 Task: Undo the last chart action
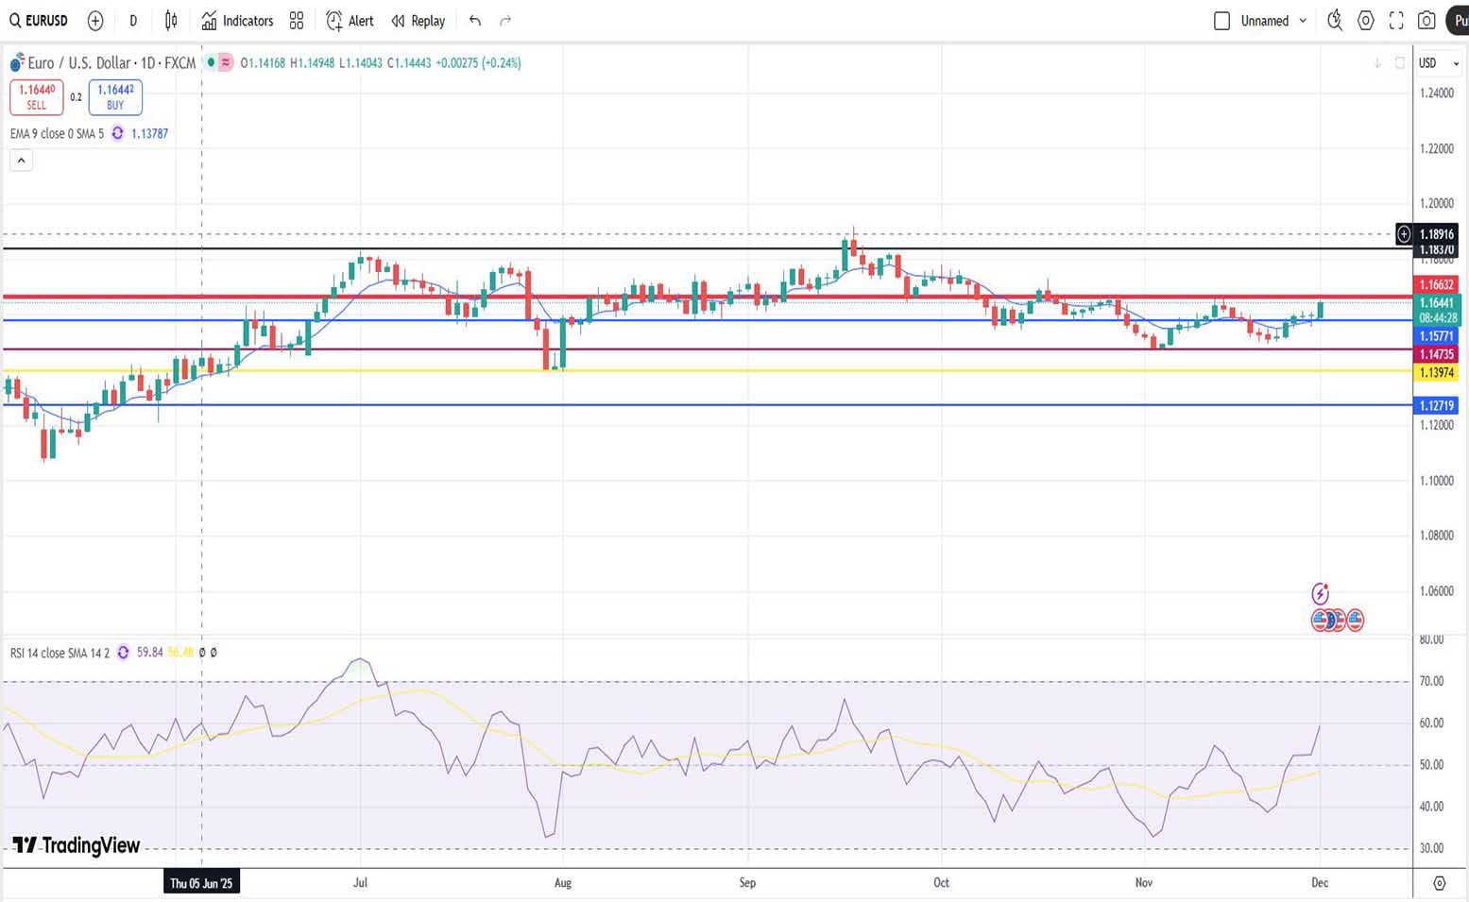tap(475, 21)
